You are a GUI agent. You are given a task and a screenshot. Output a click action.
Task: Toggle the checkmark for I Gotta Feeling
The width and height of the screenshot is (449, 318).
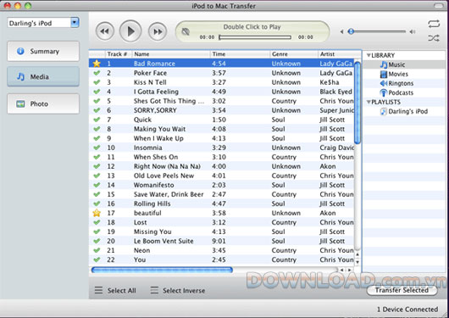[97, 92]
